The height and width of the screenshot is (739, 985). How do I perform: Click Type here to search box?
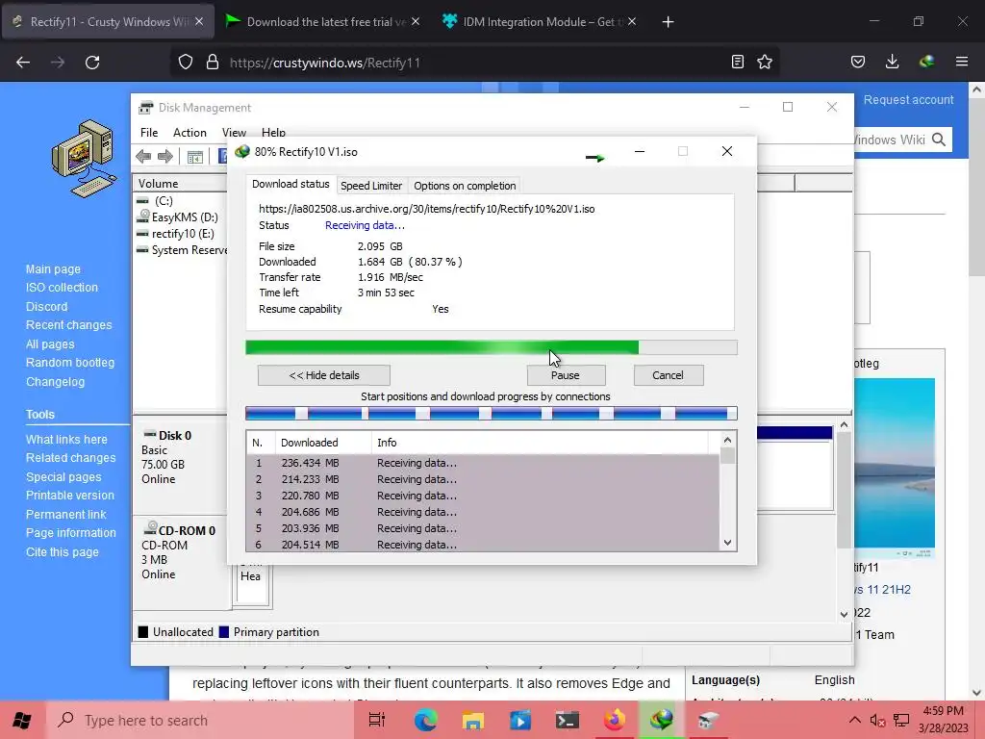[201, 720]
